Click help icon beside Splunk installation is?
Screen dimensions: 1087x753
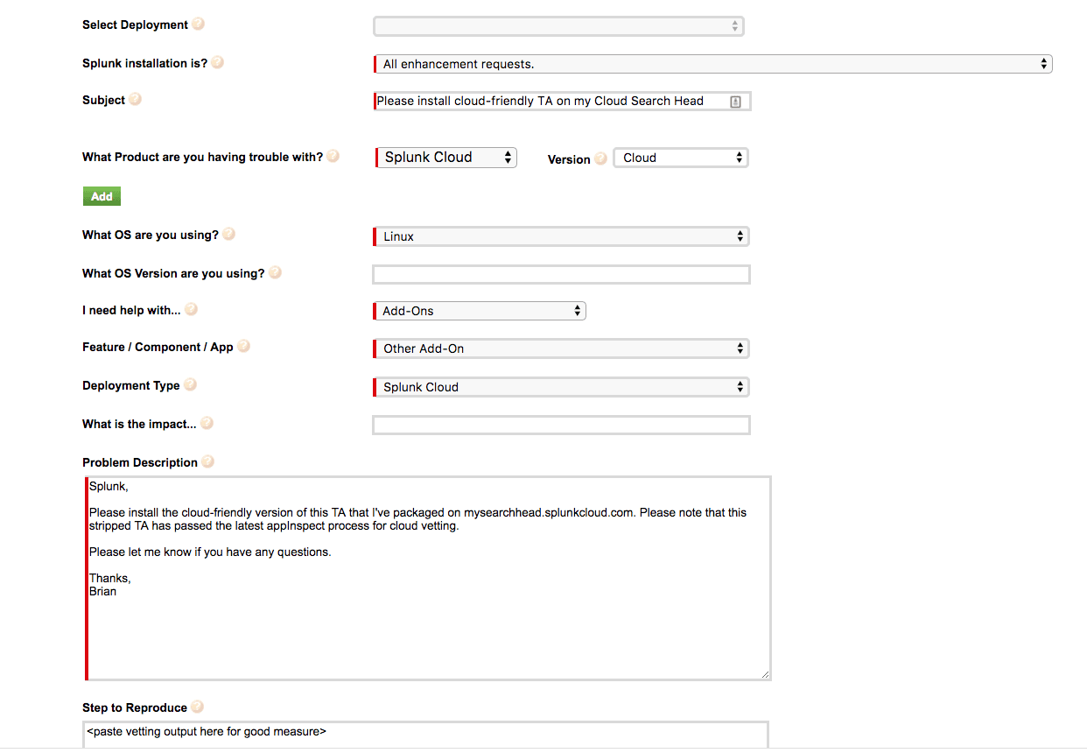[x=217, y=62]
